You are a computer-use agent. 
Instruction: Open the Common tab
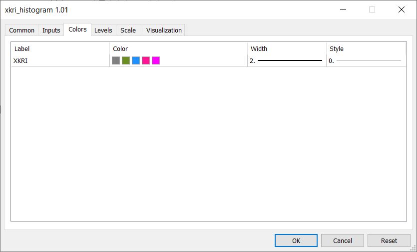click(x=22, y=30)
